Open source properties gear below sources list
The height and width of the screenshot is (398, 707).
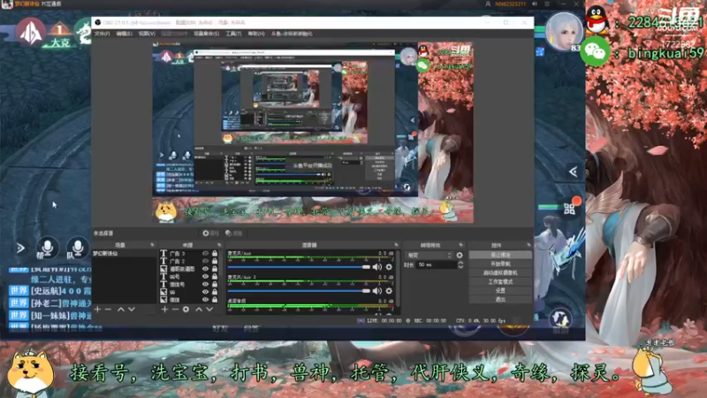click(x=186, y=310)
